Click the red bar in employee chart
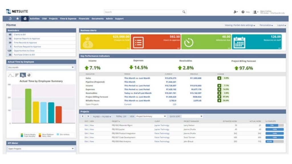Image resolution: width=292 pixels, height=164 pixels. (59, 114)
